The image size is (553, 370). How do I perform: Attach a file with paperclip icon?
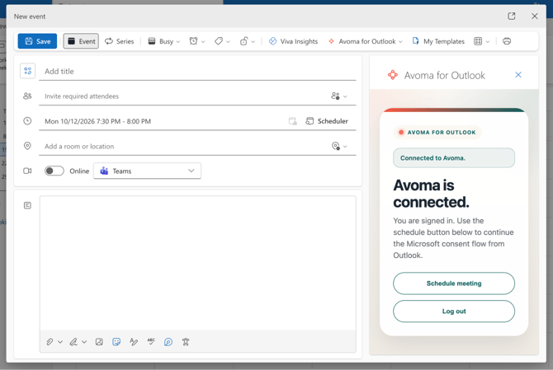(50, 342)
